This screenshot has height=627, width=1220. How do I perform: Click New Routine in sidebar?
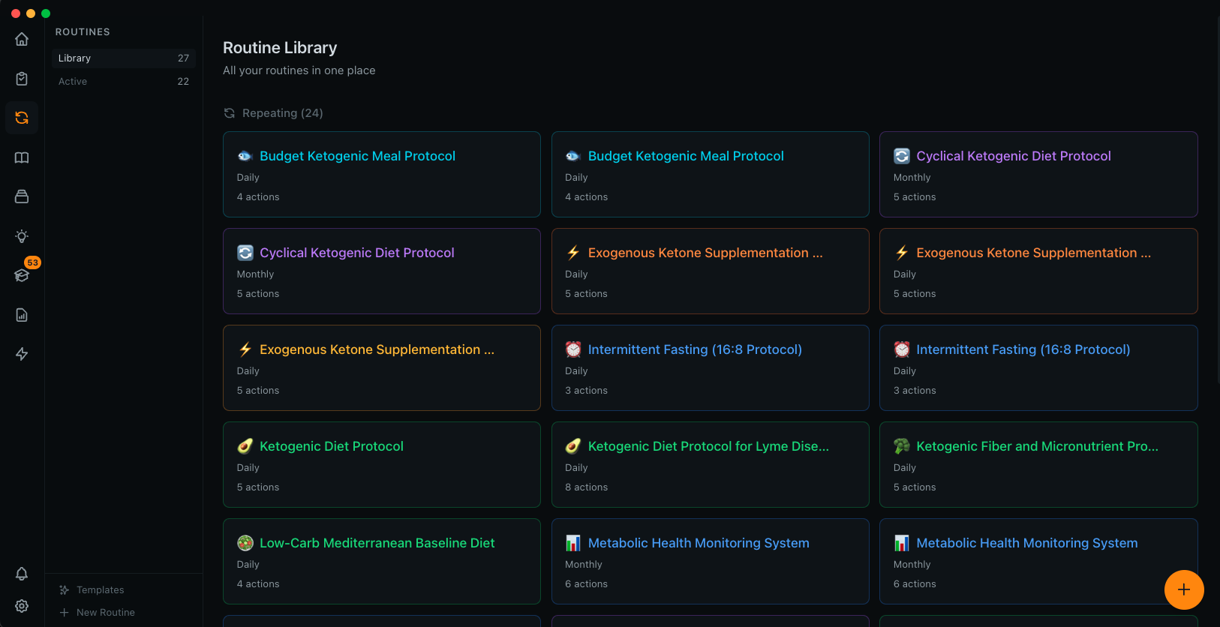point(105,613)
